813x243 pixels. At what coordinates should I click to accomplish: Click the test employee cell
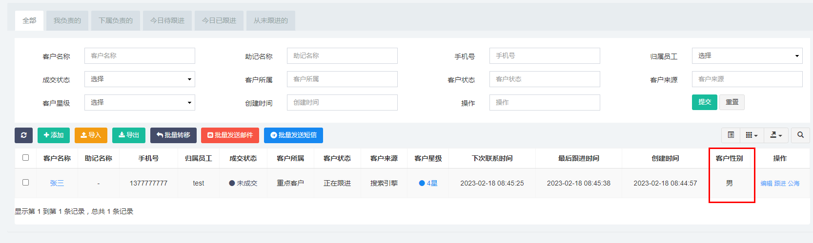pyautogui.click(x=199, y=183)
